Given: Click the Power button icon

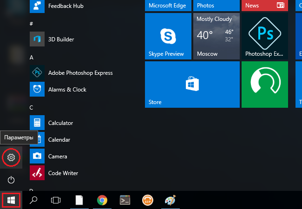Looking at the screenshot, I should coord(11,180).
